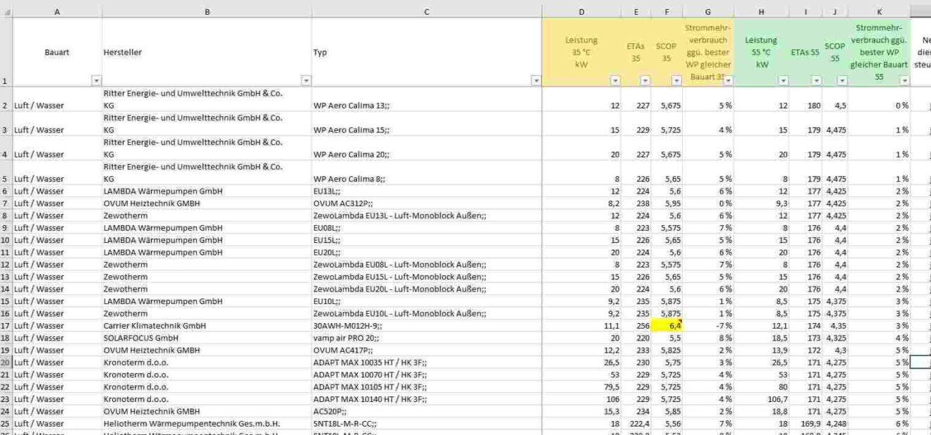Click the Leistung value 106,7

point(762,399)
